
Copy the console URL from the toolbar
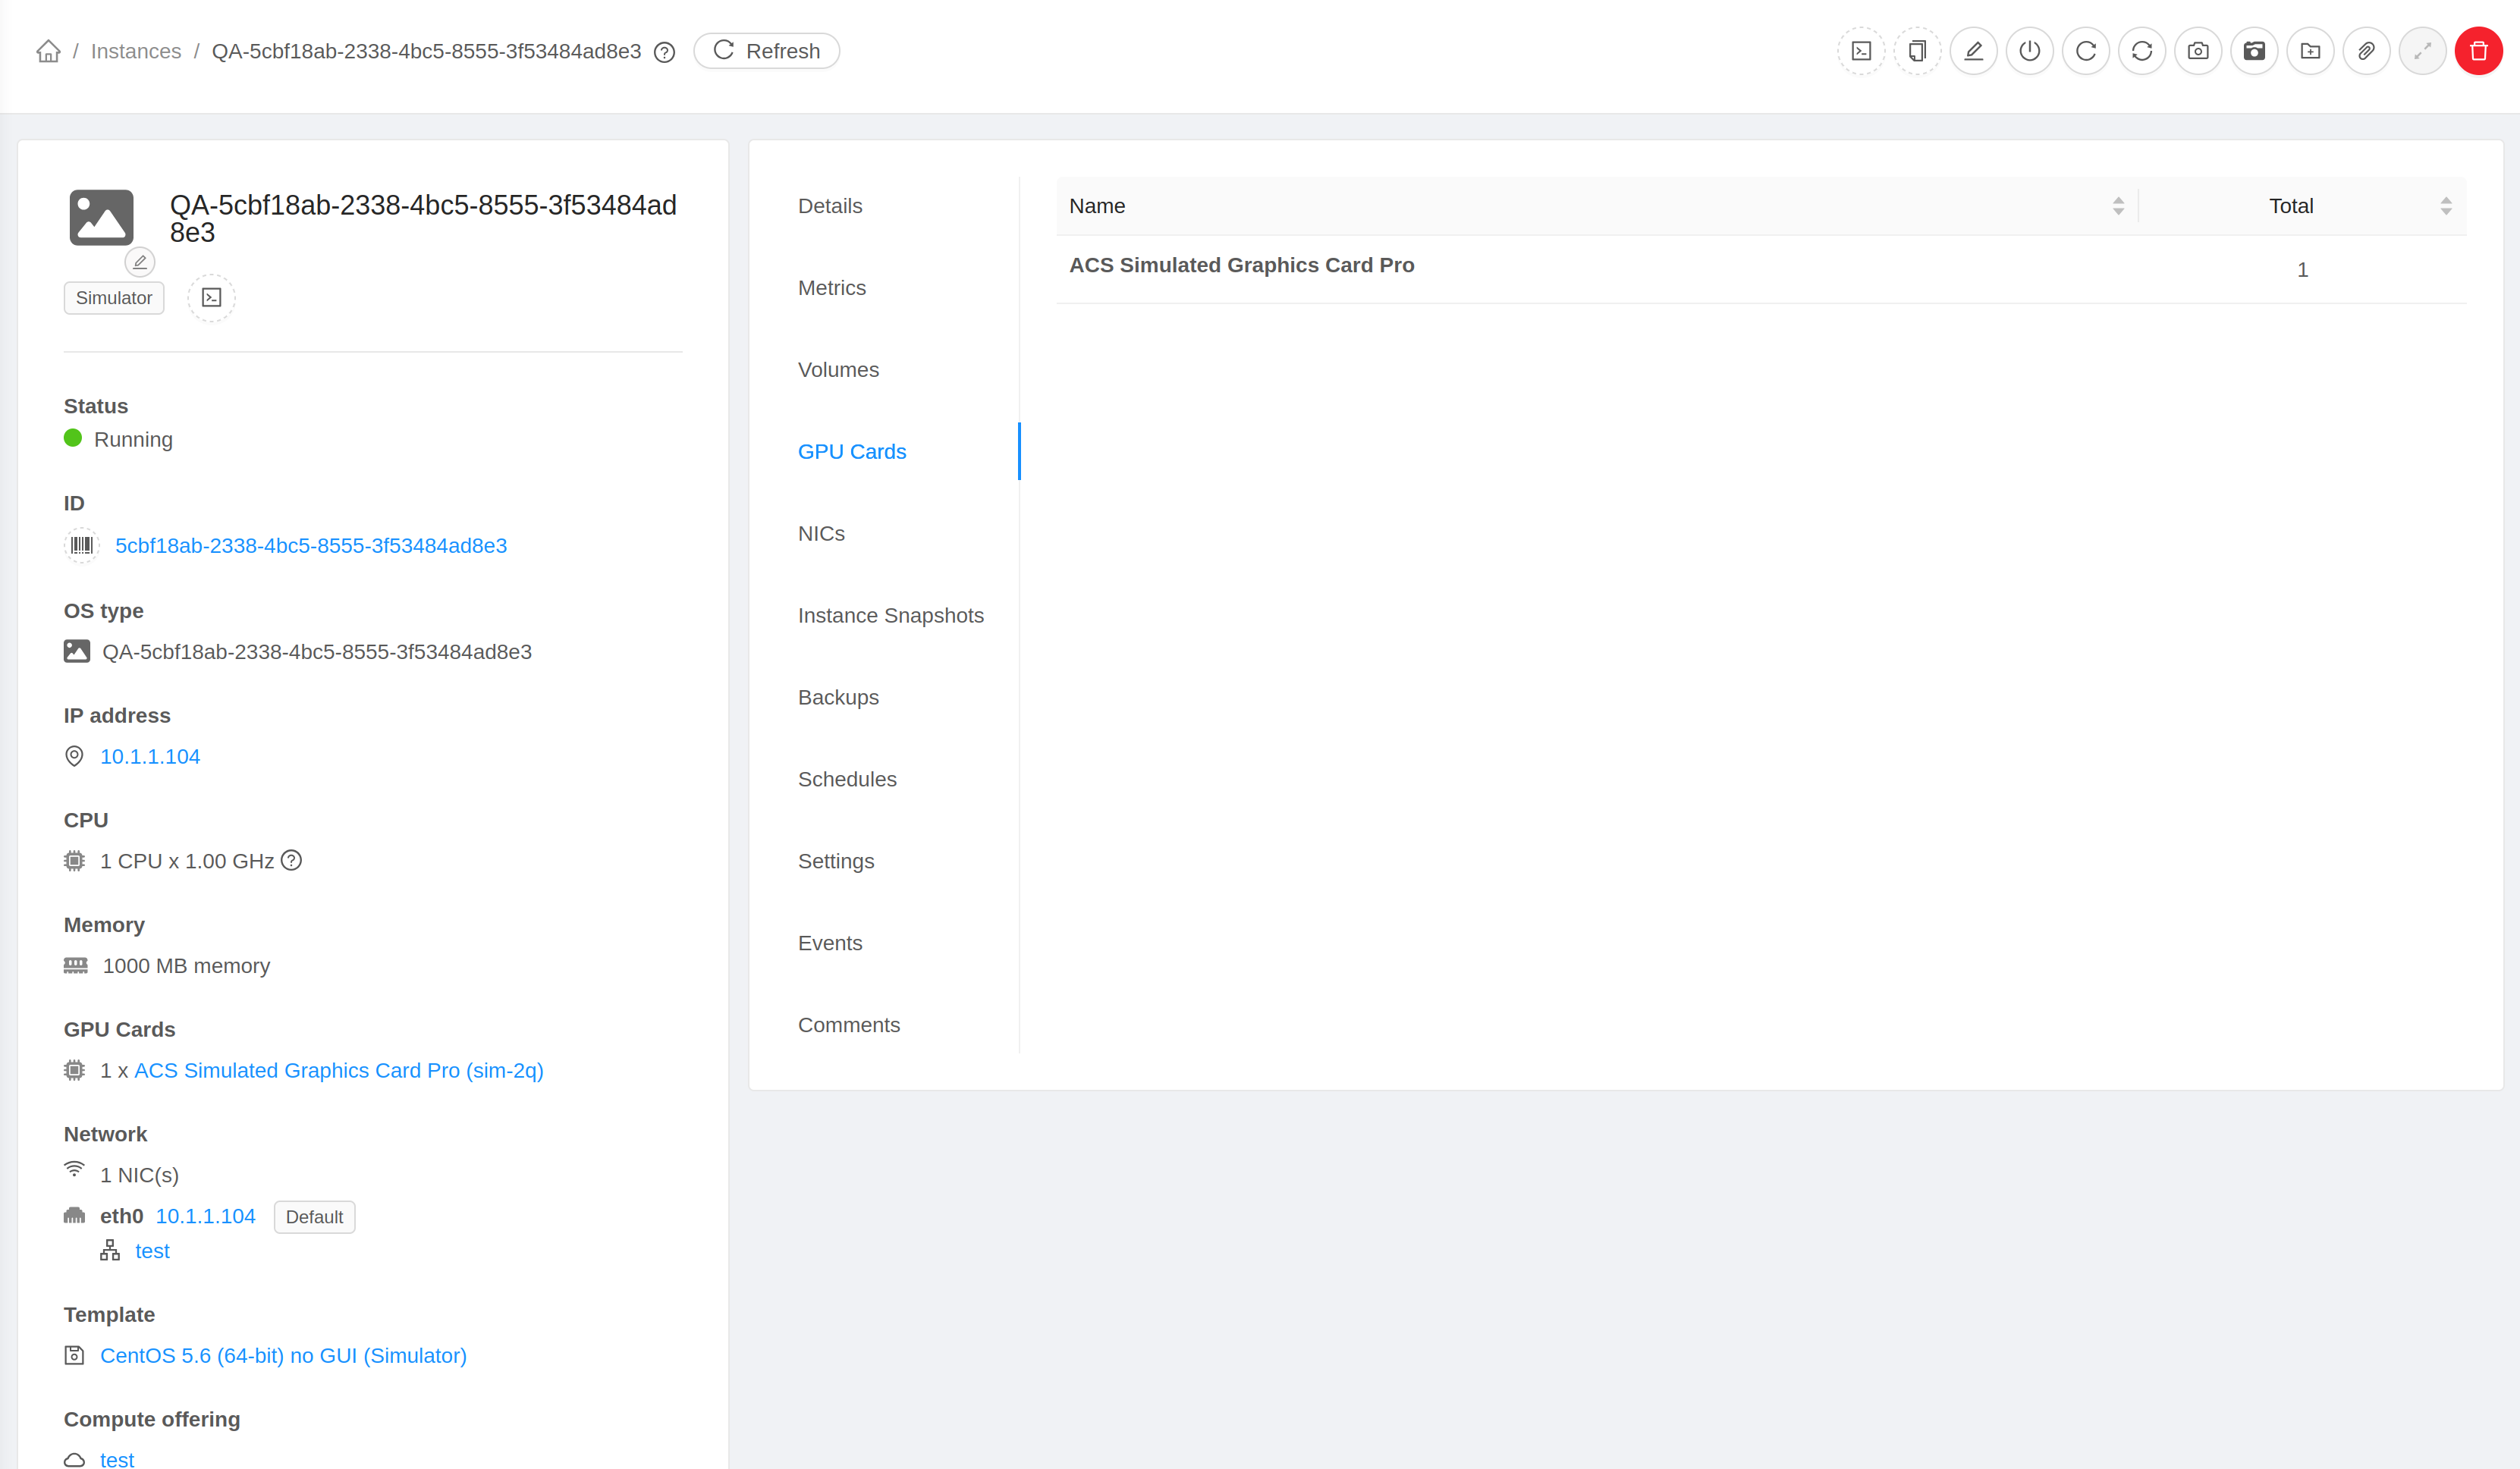pyautogui.click(x=1917, y=51)
